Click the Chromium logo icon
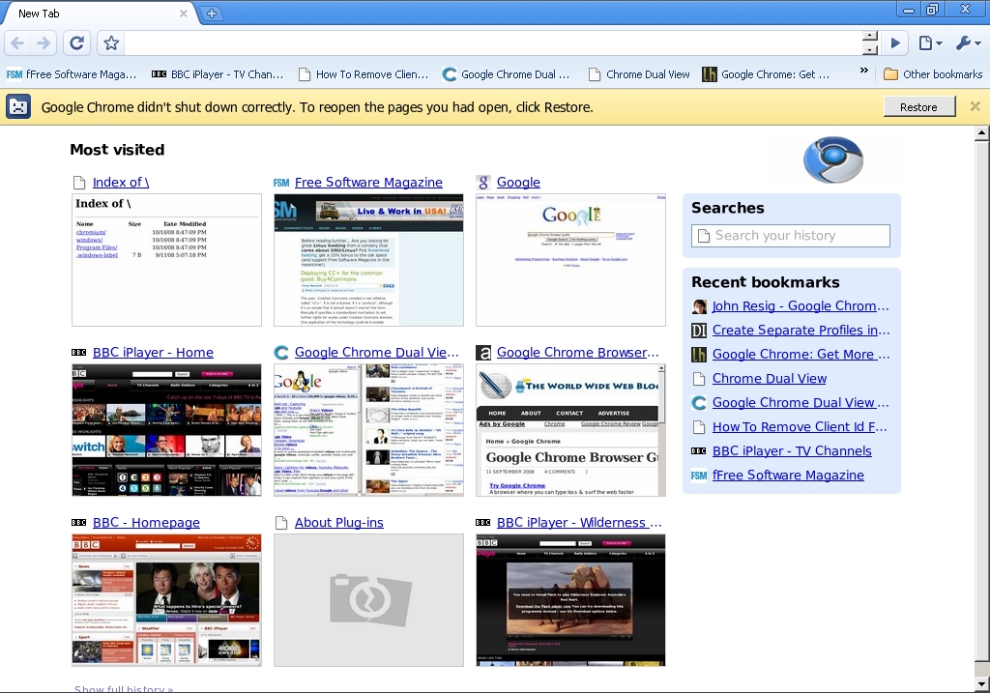 833,159
